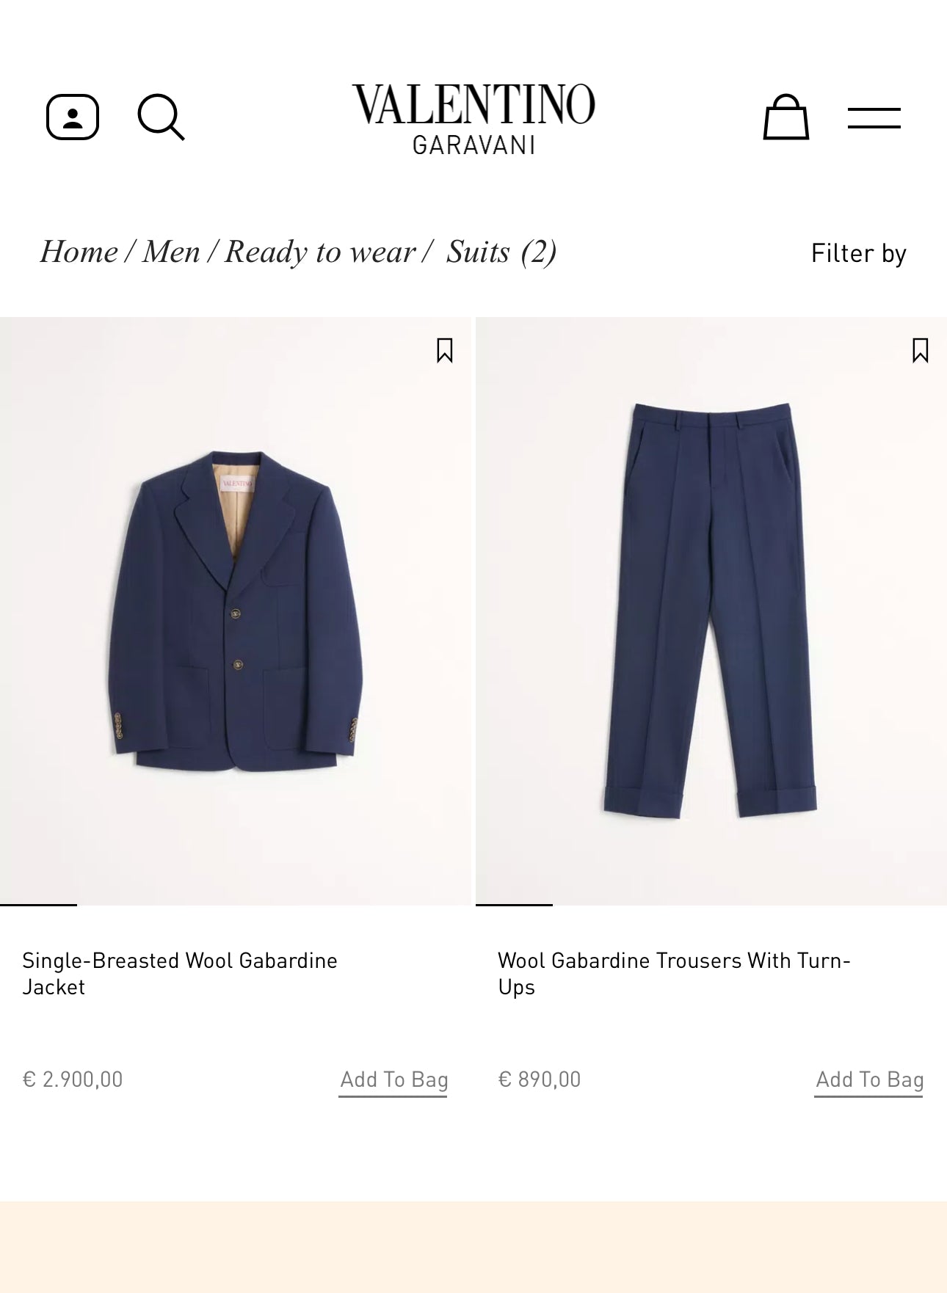The image size is (947, 1293).
Task: Click the Valentino Garavani logo
Action: pos(473,119)
